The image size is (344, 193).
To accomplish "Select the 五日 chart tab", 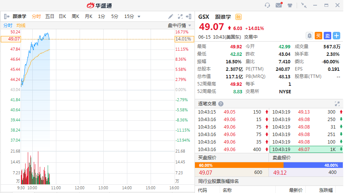I will tap(50, 16).
